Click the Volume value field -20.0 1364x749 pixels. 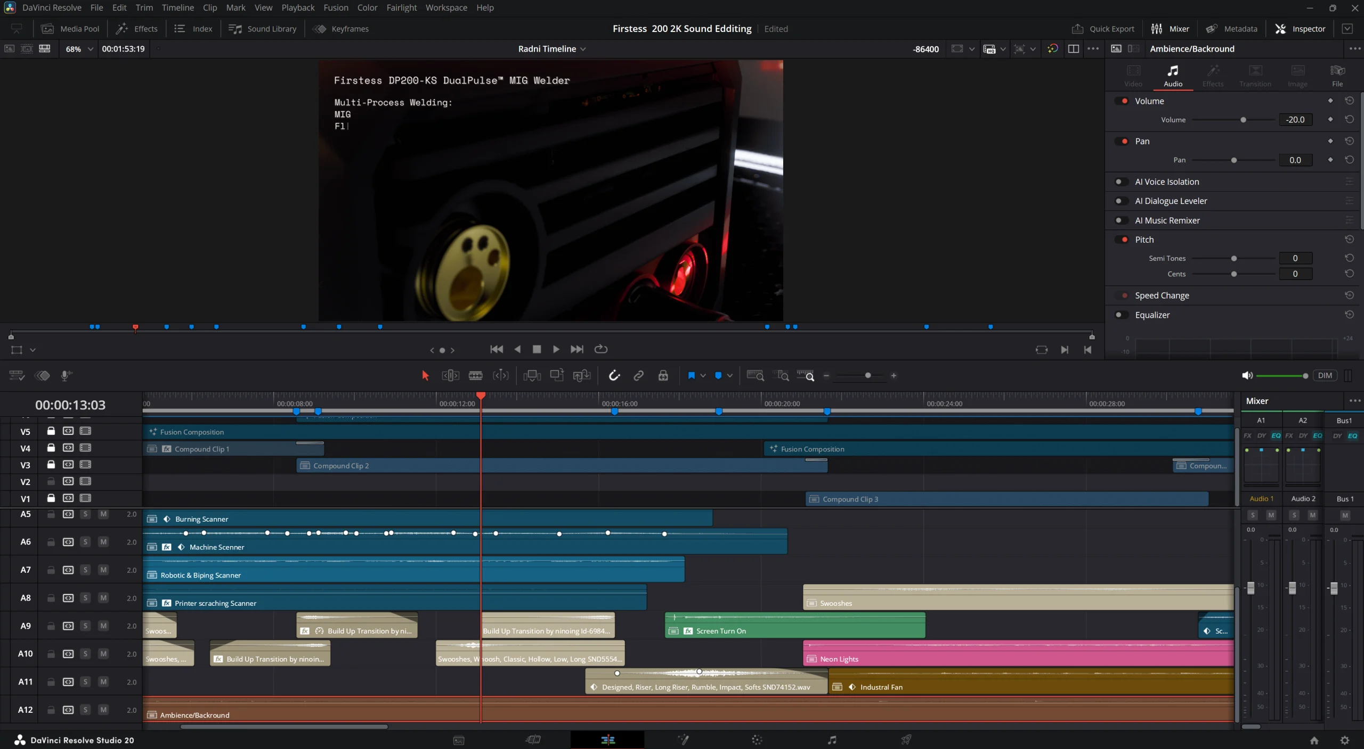[x=1295, y=120]
